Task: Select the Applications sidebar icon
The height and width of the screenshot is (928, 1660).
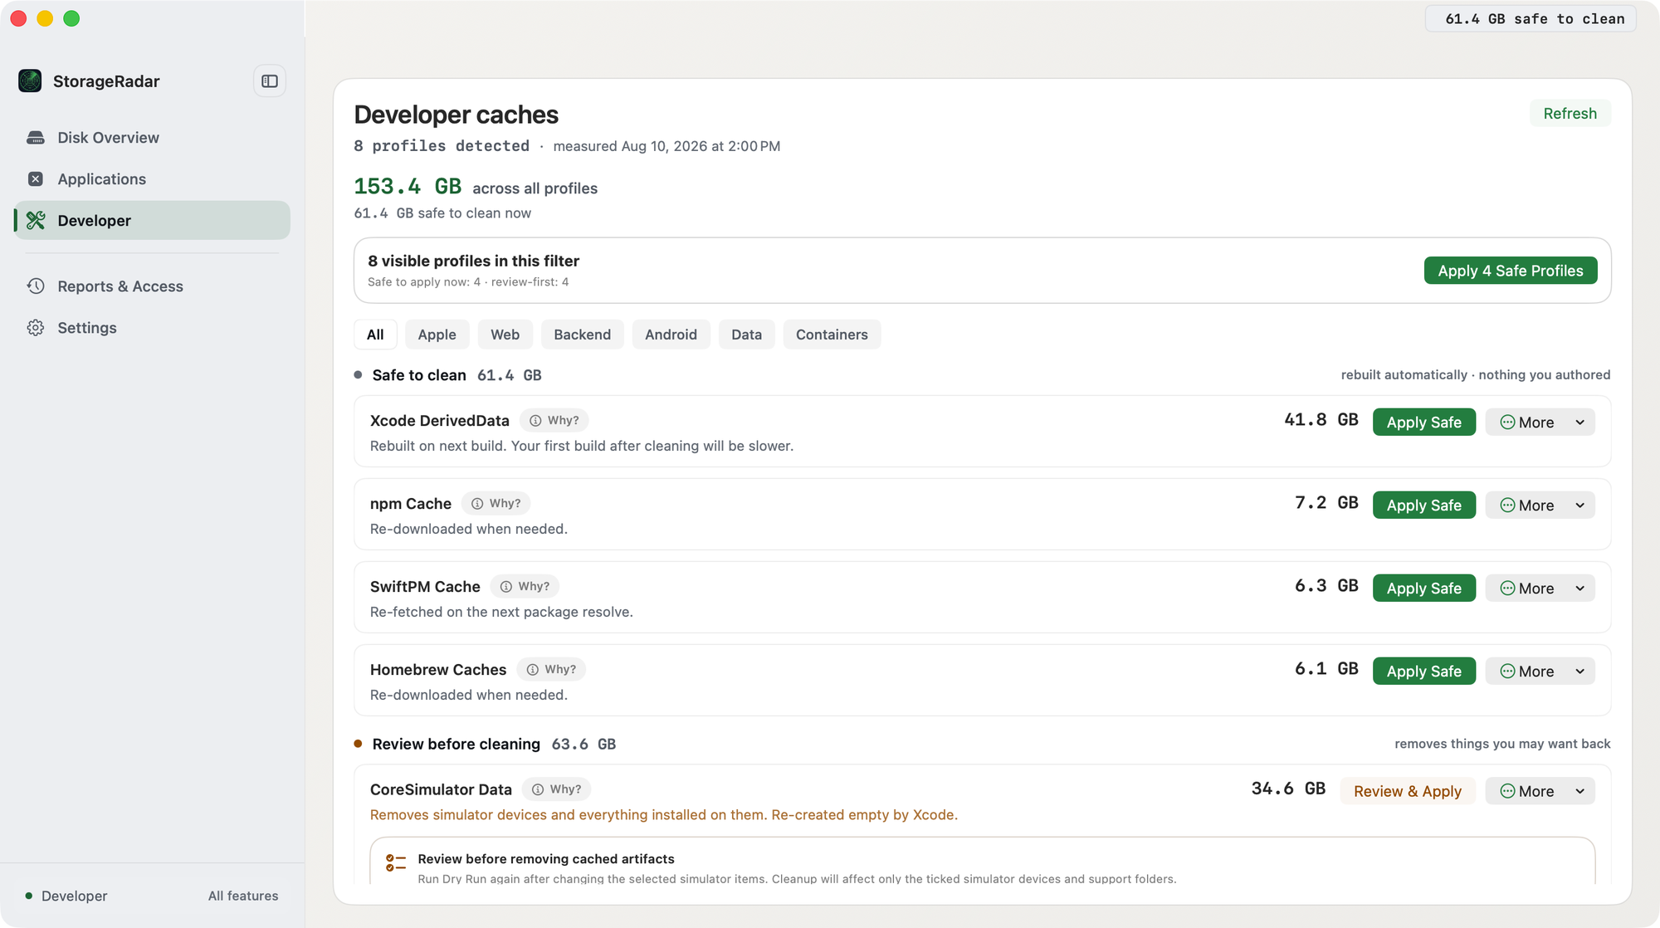Action: 36,179
